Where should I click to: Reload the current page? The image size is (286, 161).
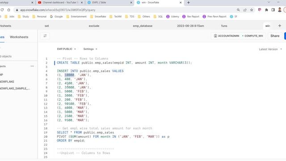[x=2, y=10]
